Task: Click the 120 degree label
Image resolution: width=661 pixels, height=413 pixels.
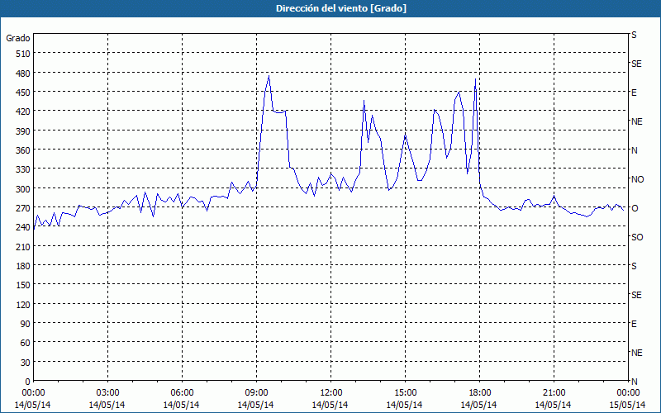Action: 23,304
